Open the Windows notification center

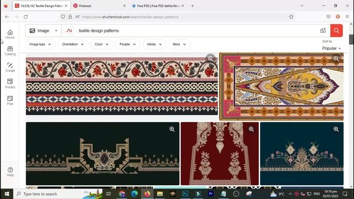tap(345, 194)
